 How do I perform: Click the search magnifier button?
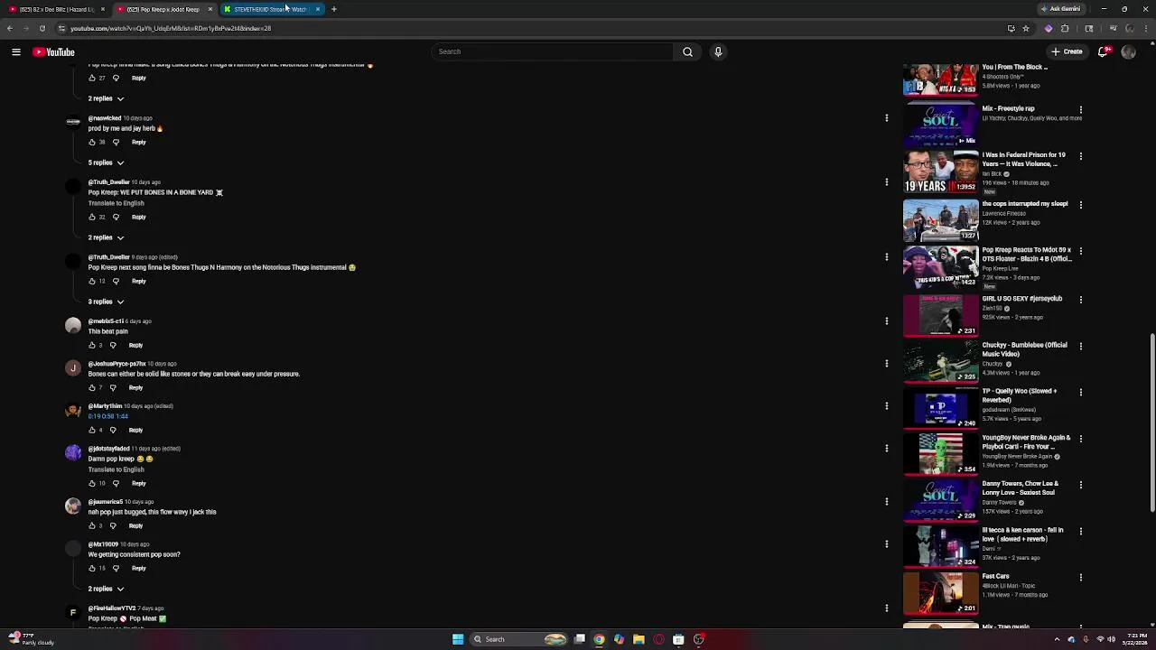(x=687, y=51)
